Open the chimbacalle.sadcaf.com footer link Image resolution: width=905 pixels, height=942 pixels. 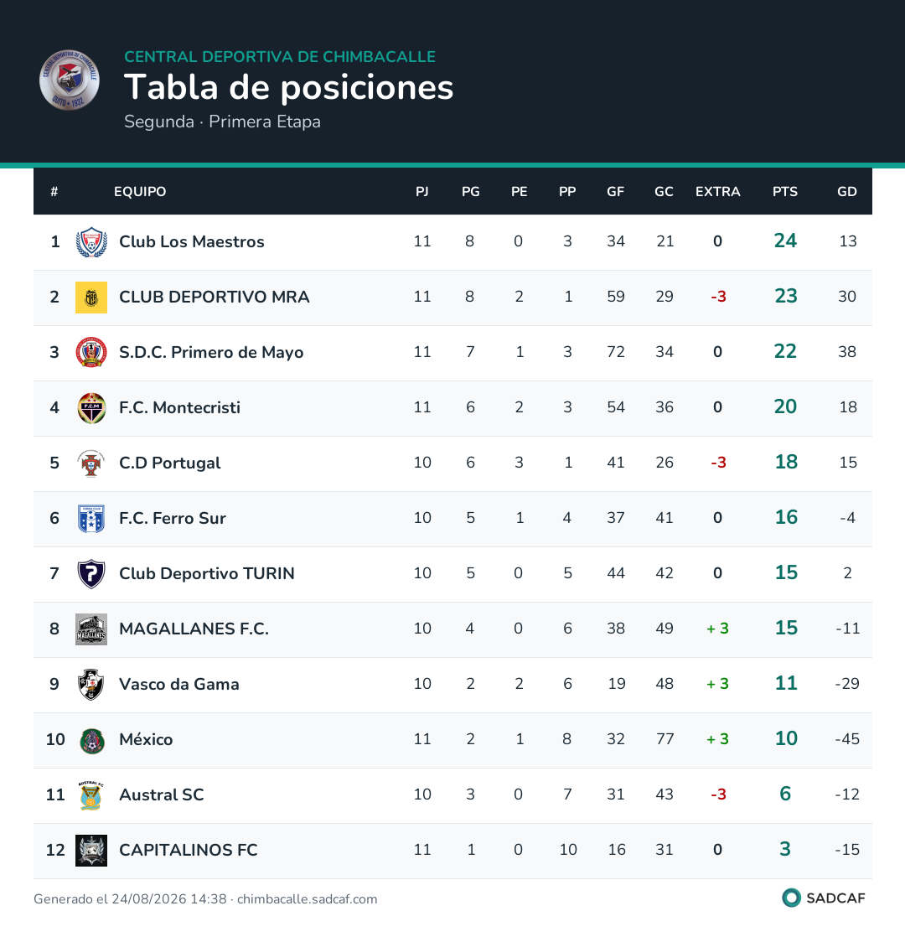(307, 899)
